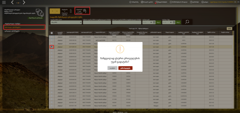Open the hamburger main menu
Screen dimensions: 240x113
pyautogui.click(x=4, y=2)
